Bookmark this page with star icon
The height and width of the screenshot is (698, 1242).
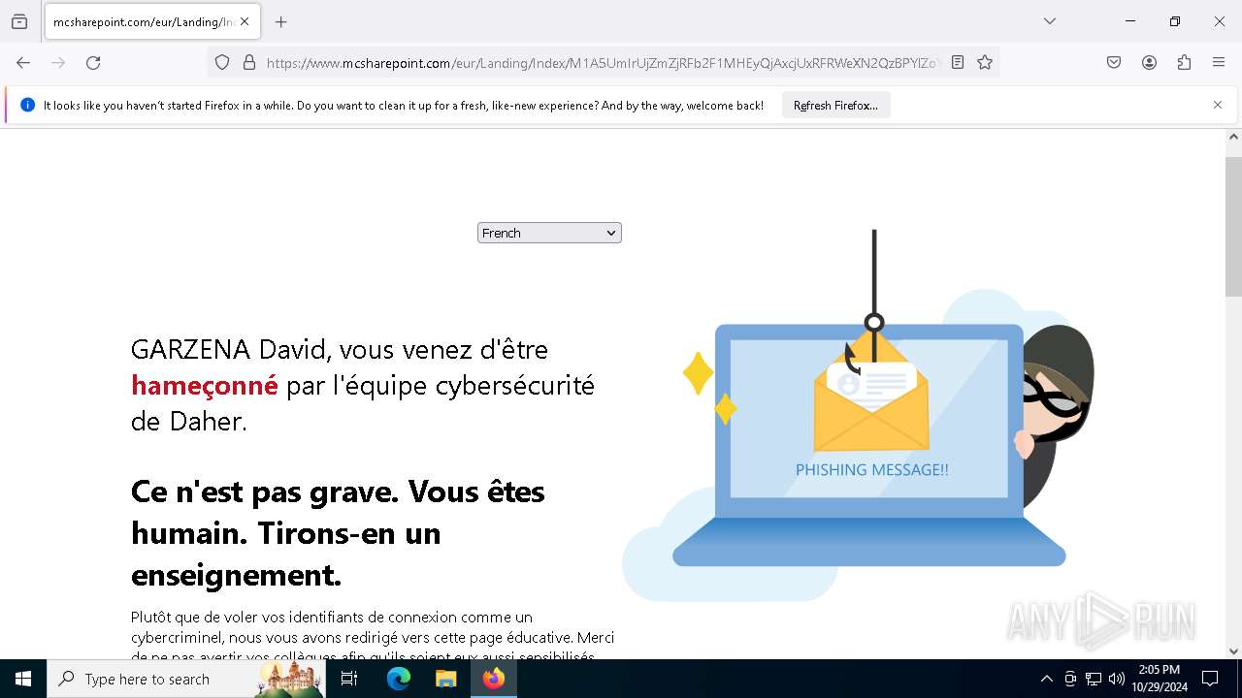985,62
